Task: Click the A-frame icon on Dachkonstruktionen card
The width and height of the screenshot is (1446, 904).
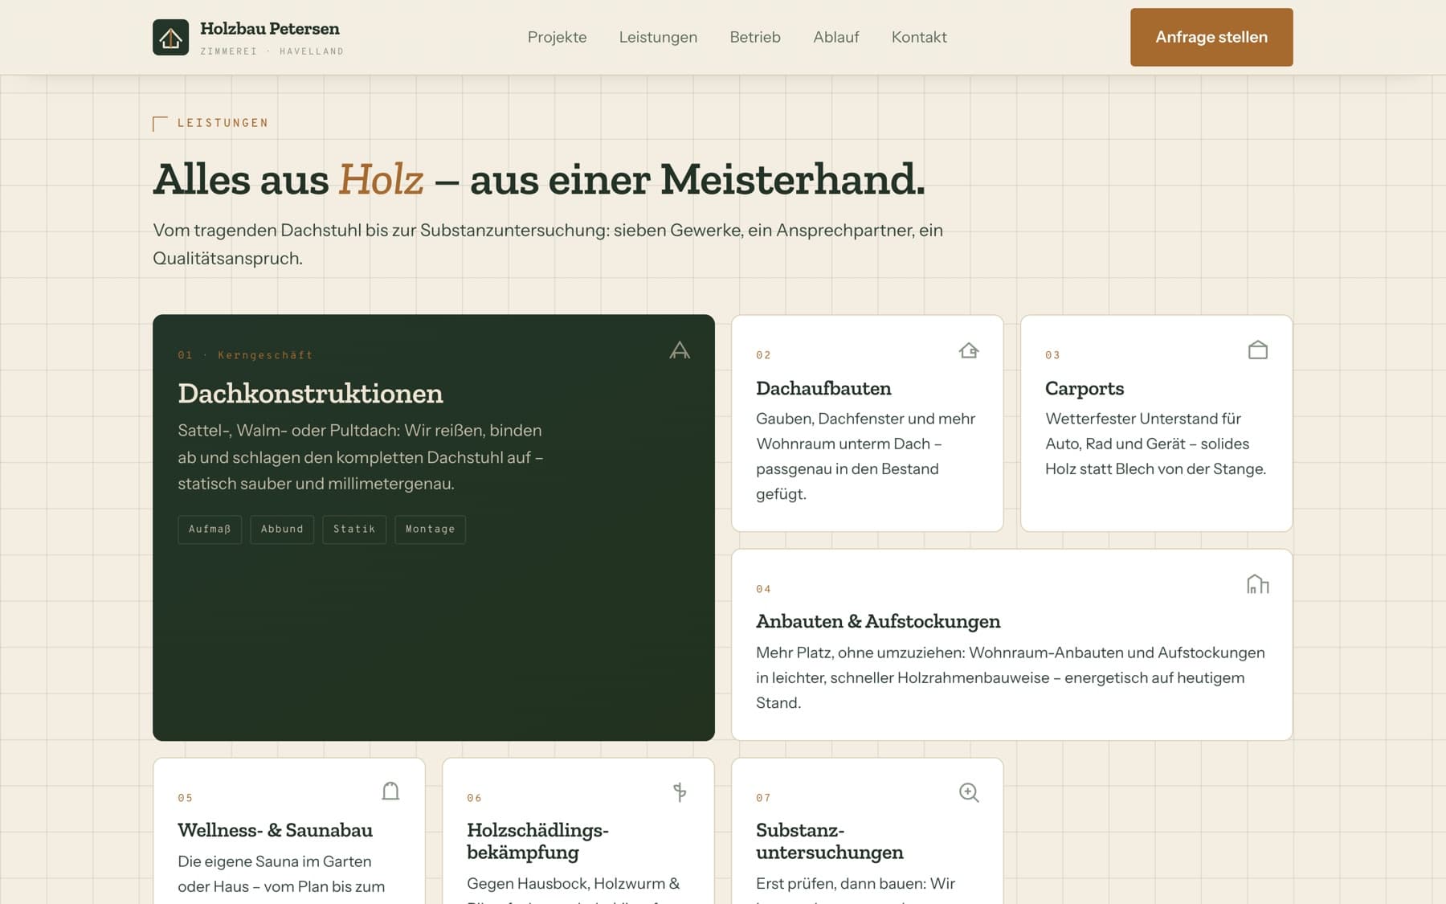Action: (680, 350)
